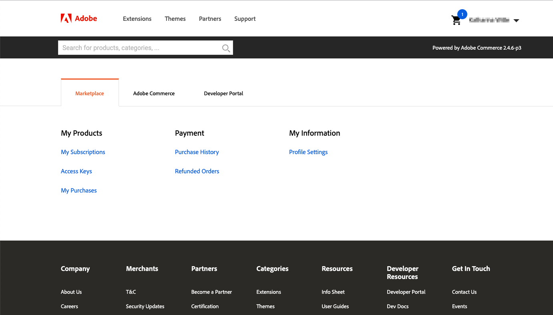Click the "Company" footer heading

[75, 269]
